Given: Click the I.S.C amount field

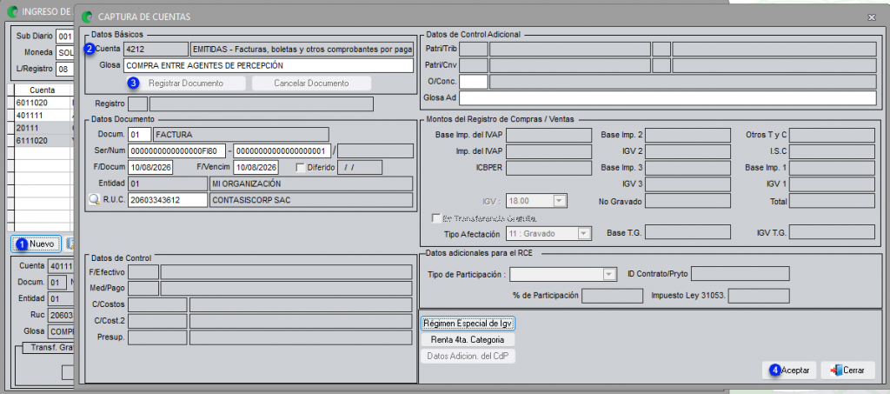Looking at the screenshot, I should (832, 151).
